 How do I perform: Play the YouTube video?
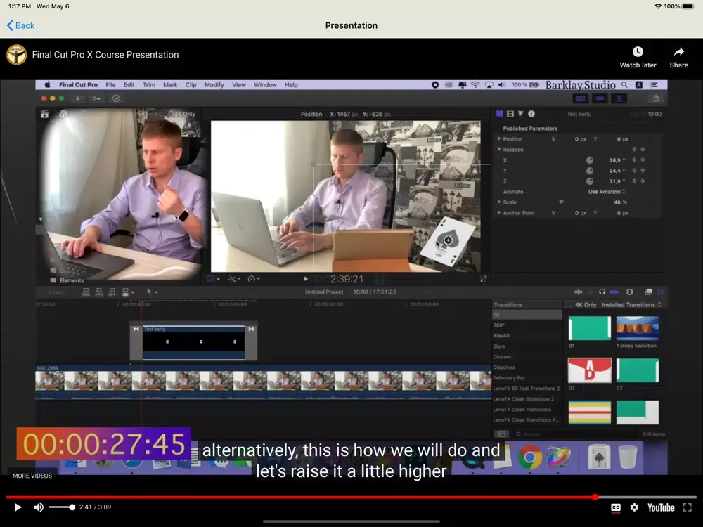pyautogui.click(x=18, y=507)
